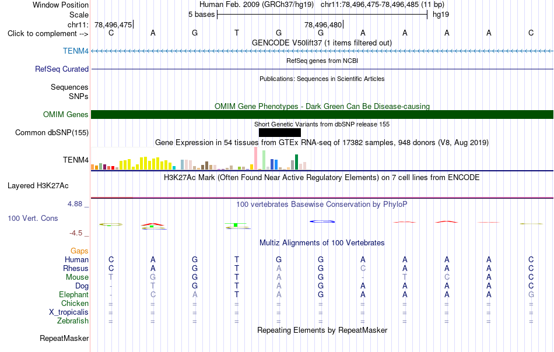
Task: Click the Sequences track label
Action: (x=69, y=87)
